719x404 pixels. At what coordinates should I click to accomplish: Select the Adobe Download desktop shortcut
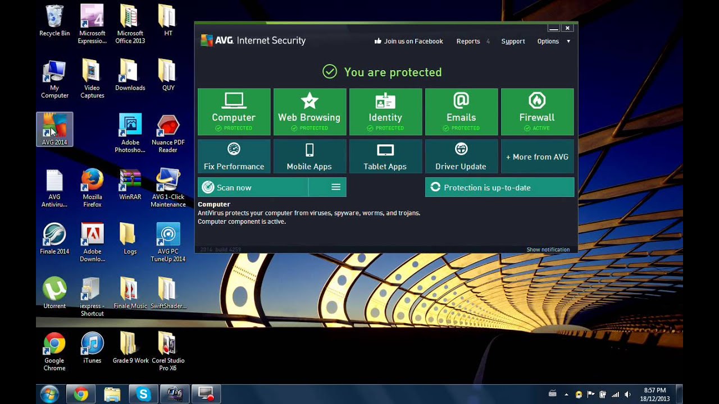[x=92, y=243]
